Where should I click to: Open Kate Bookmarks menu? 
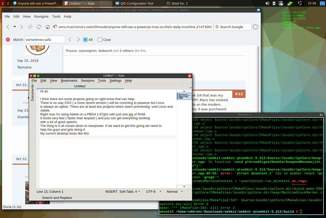pyautogui.click(x=69, y=80)
